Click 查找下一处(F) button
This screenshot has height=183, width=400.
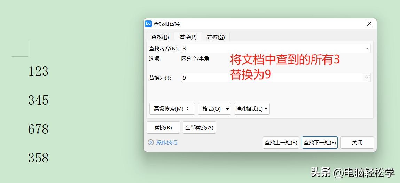click(x=320, y=143)
